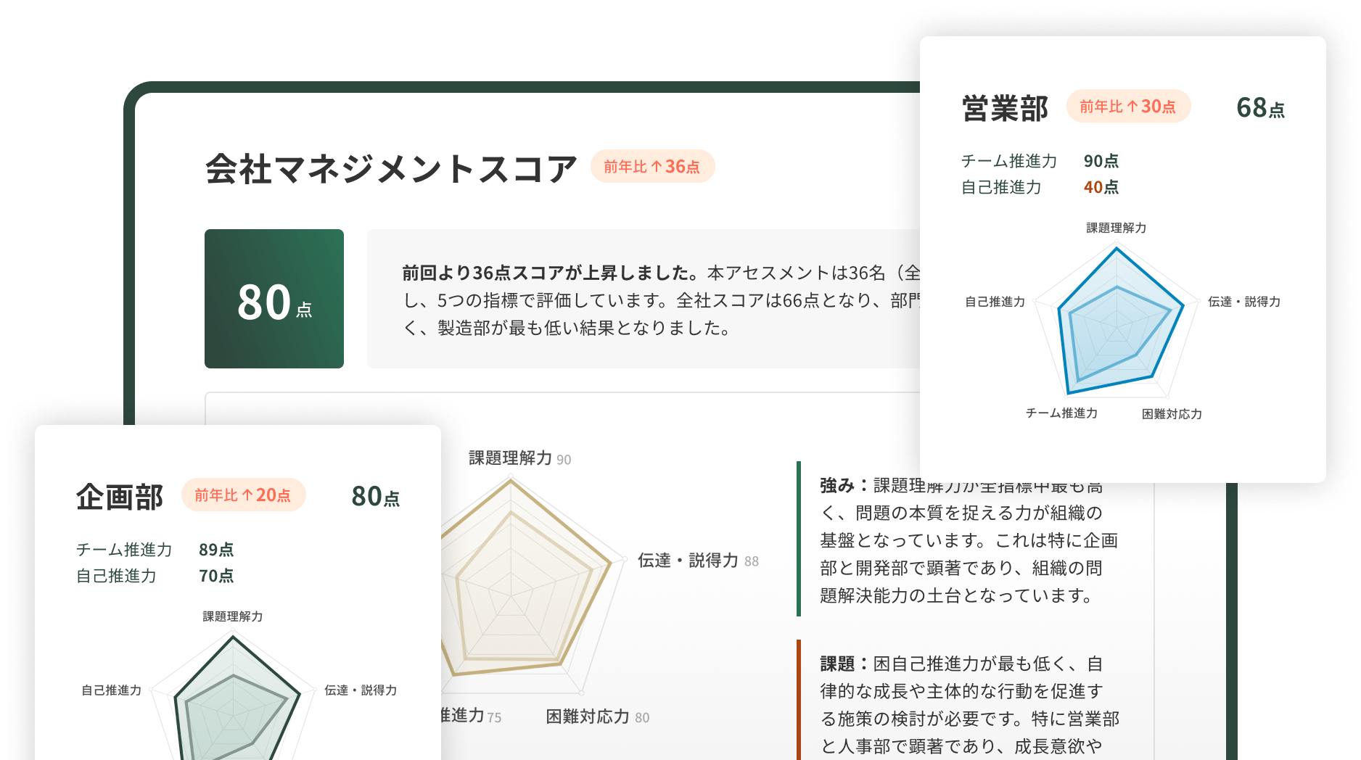Select the 課題理解力 90 label on main chart
This screenshot has width=1361, height=760.
pyautogui.click(x=519, y=458)
